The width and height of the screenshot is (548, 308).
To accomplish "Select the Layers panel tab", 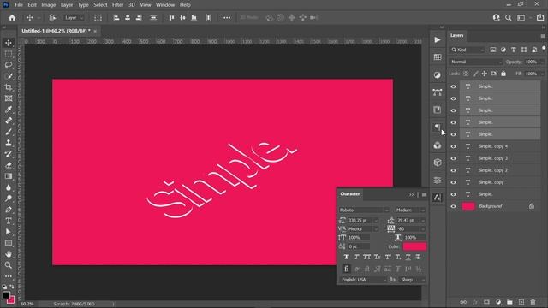I will (x=456, y=36).
